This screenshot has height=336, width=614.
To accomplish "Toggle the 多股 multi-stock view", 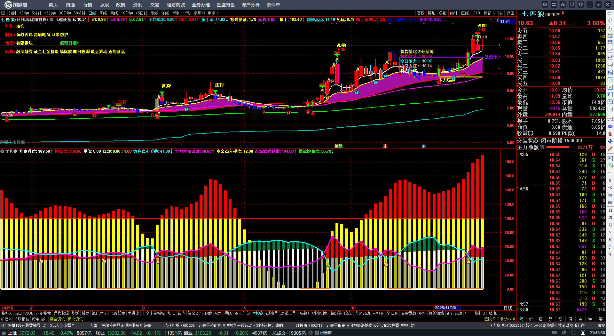I will (x=443, y=13).
